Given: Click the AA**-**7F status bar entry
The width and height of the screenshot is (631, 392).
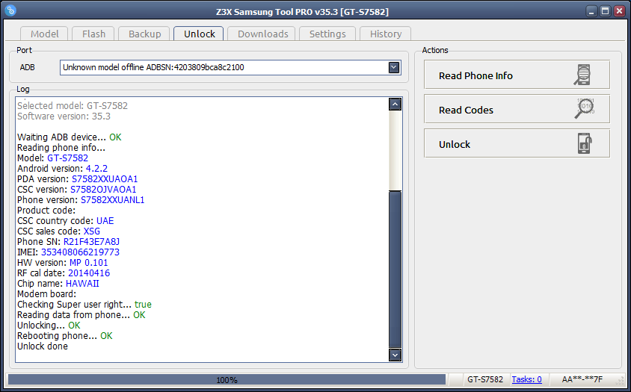Looking at the screenshot, I should tap(582, 379).
